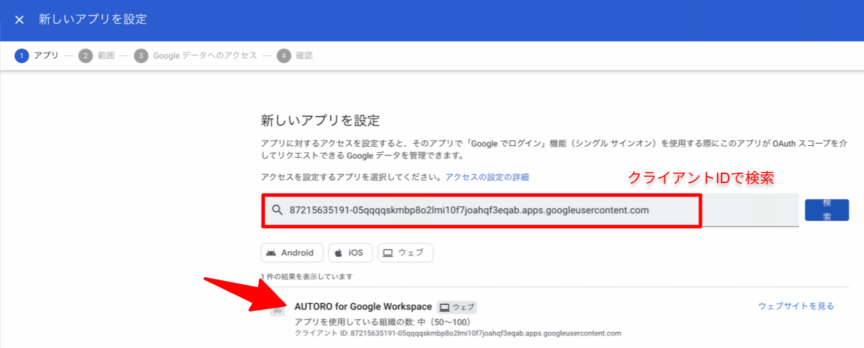Click the step 4 number circle
864x348 pixels.
pyautogui.click(x=284, y=55)
